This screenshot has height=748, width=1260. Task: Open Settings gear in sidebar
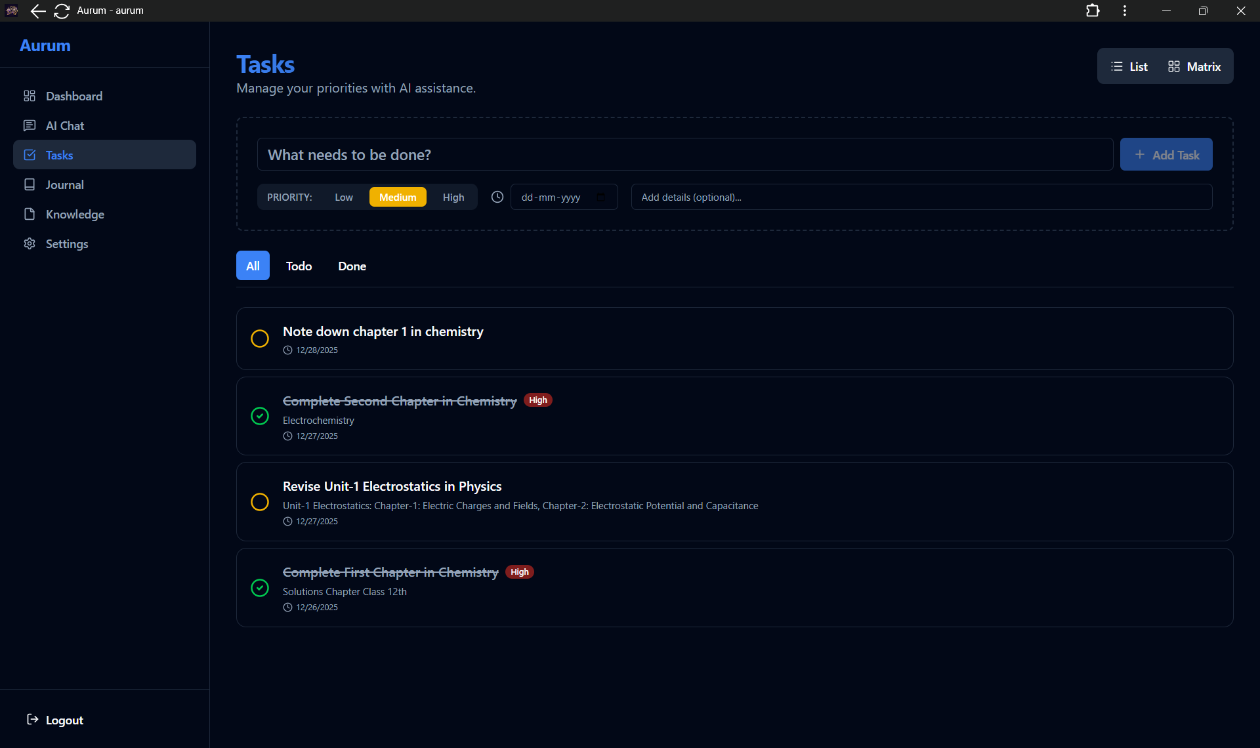pyautogui.click(x=30, y=244)
